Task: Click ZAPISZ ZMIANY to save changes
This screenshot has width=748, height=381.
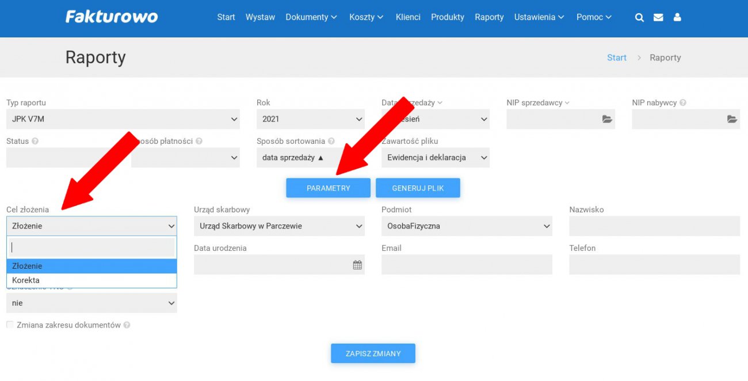Action: [x=373, y=353]
